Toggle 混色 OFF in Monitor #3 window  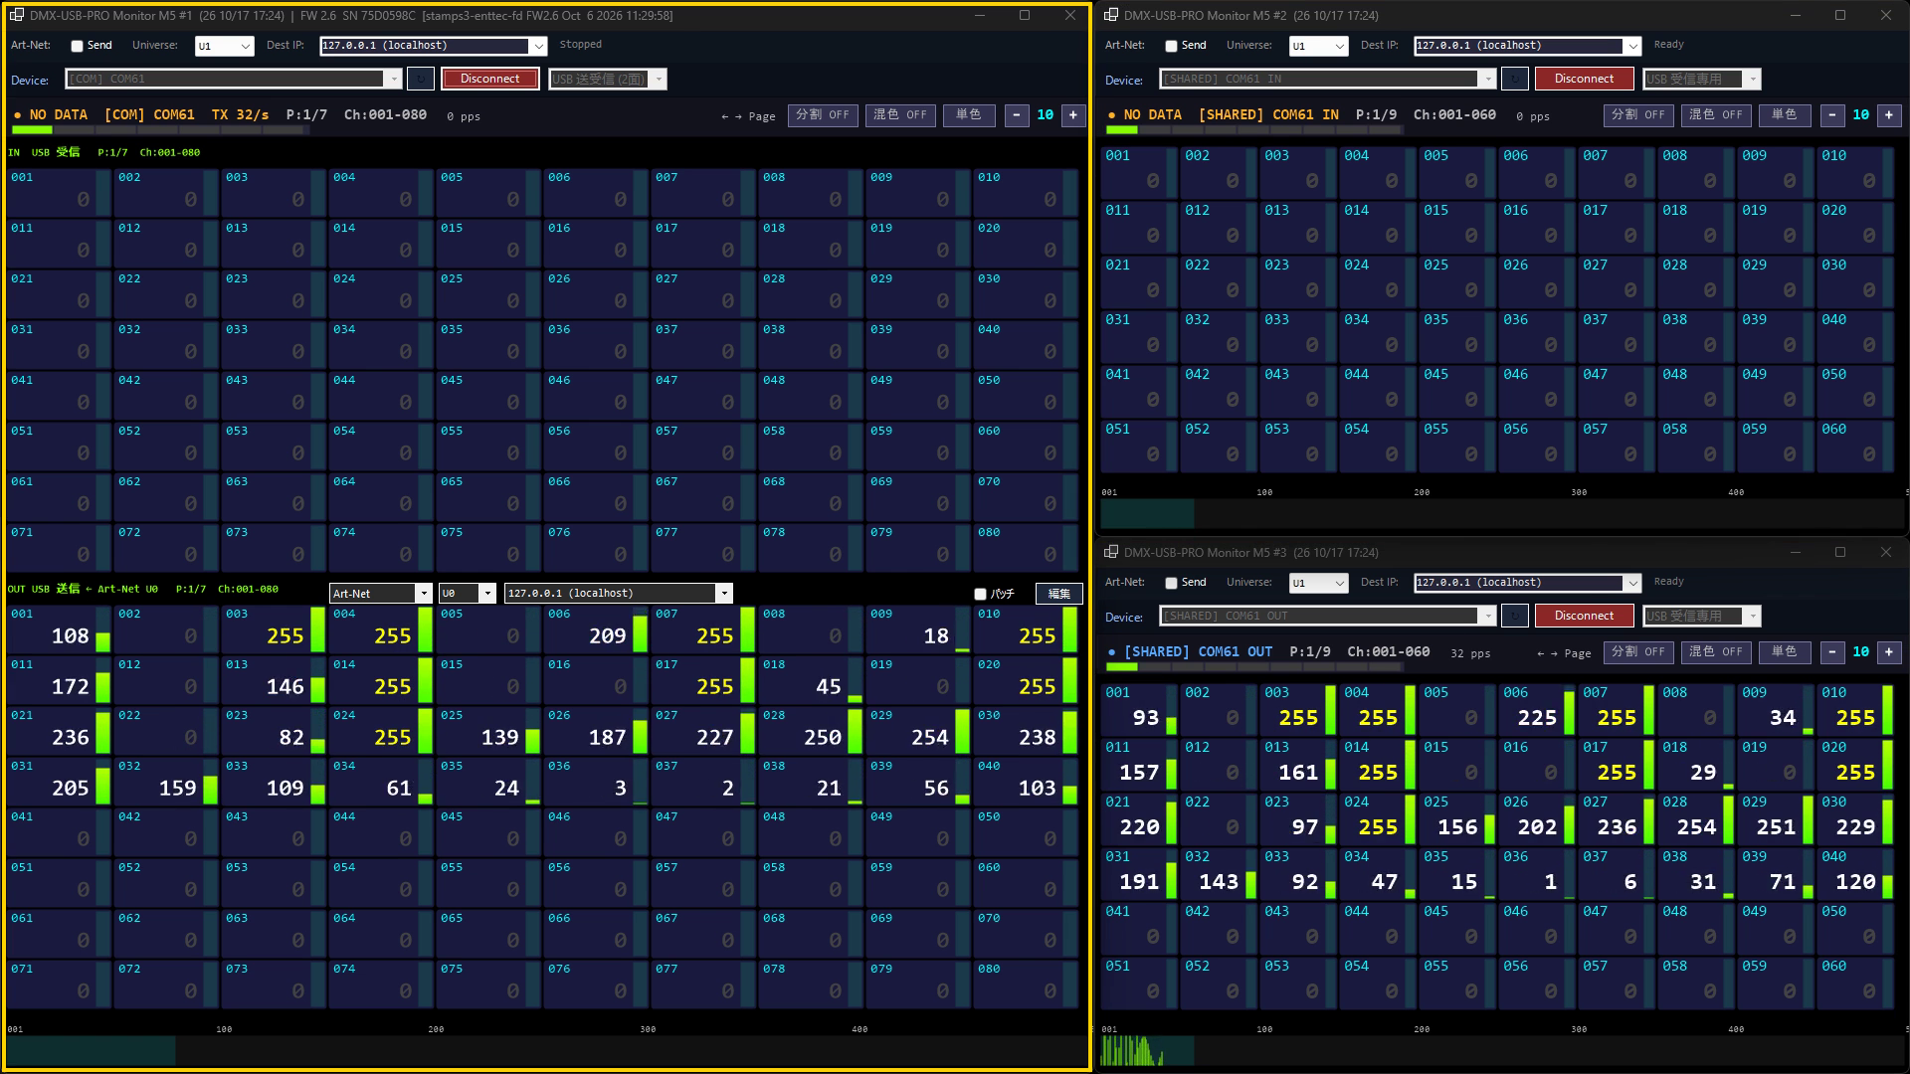coord(1716,652)
